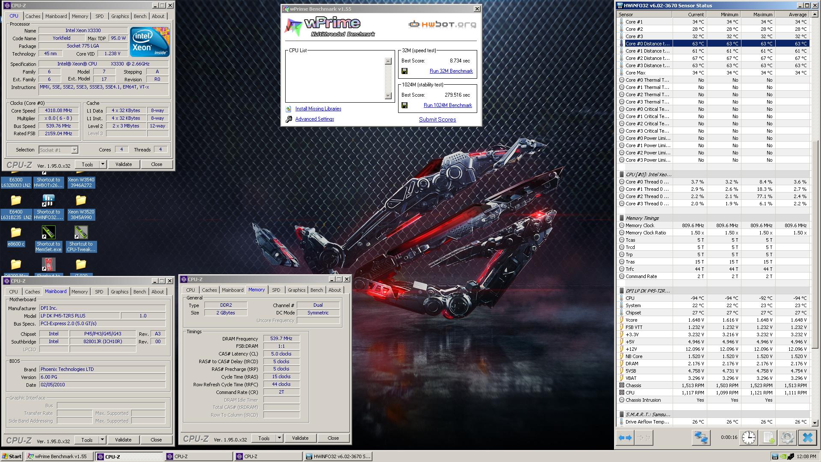
Task: Click wrench icon beside Advanced Settings
Action: point(289,119)
